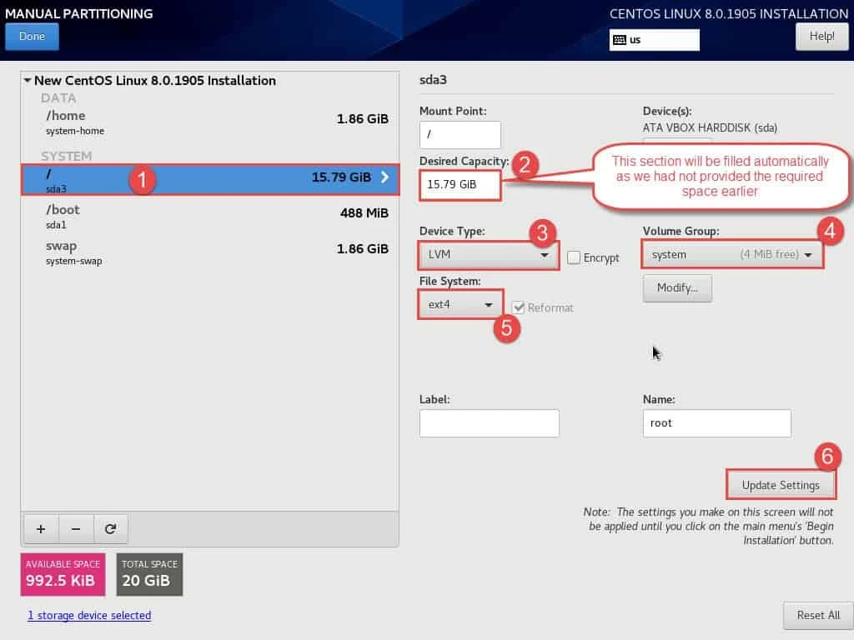The width and height of the screenshot is (854, 640).
Task: Click the Name input field
Action: click(x=716, y=422)
